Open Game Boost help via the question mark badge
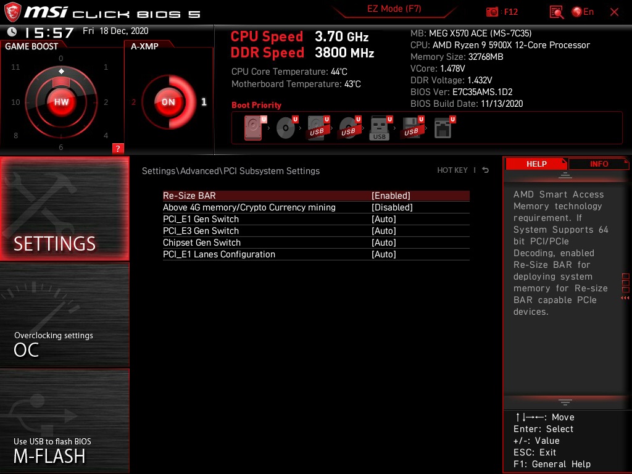The width and height of the screenshot is (632, 474). [118, 148]
